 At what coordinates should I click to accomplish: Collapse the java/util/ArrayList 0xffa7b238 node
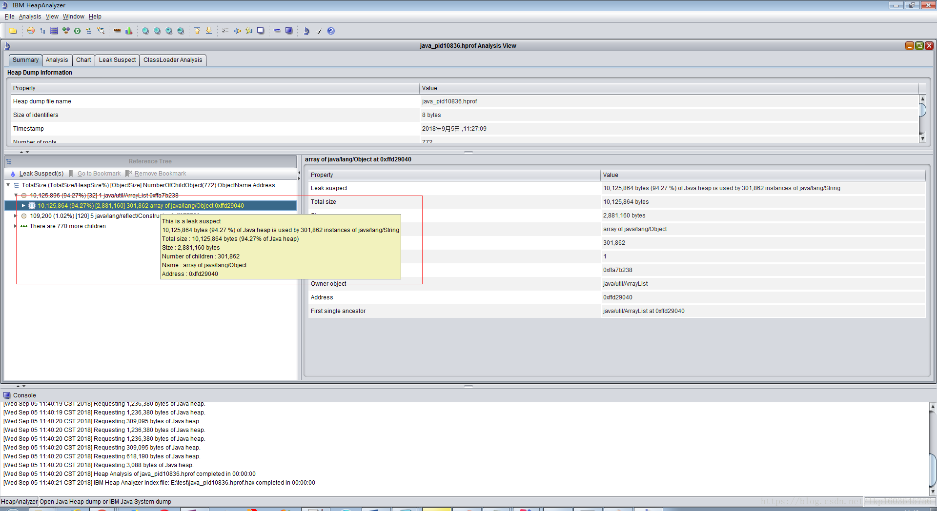coord(16,196)
